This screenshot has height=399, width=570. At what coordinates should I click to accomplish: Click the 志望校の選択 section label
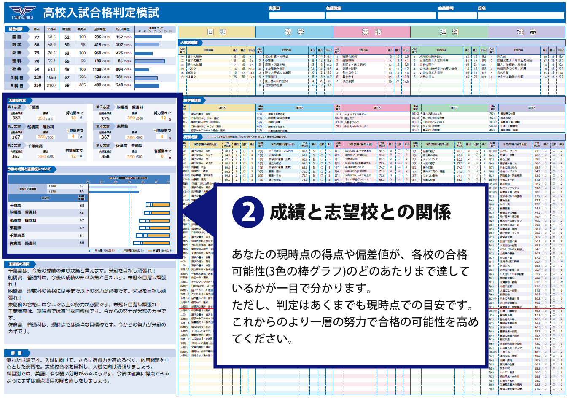pos(19,264)
